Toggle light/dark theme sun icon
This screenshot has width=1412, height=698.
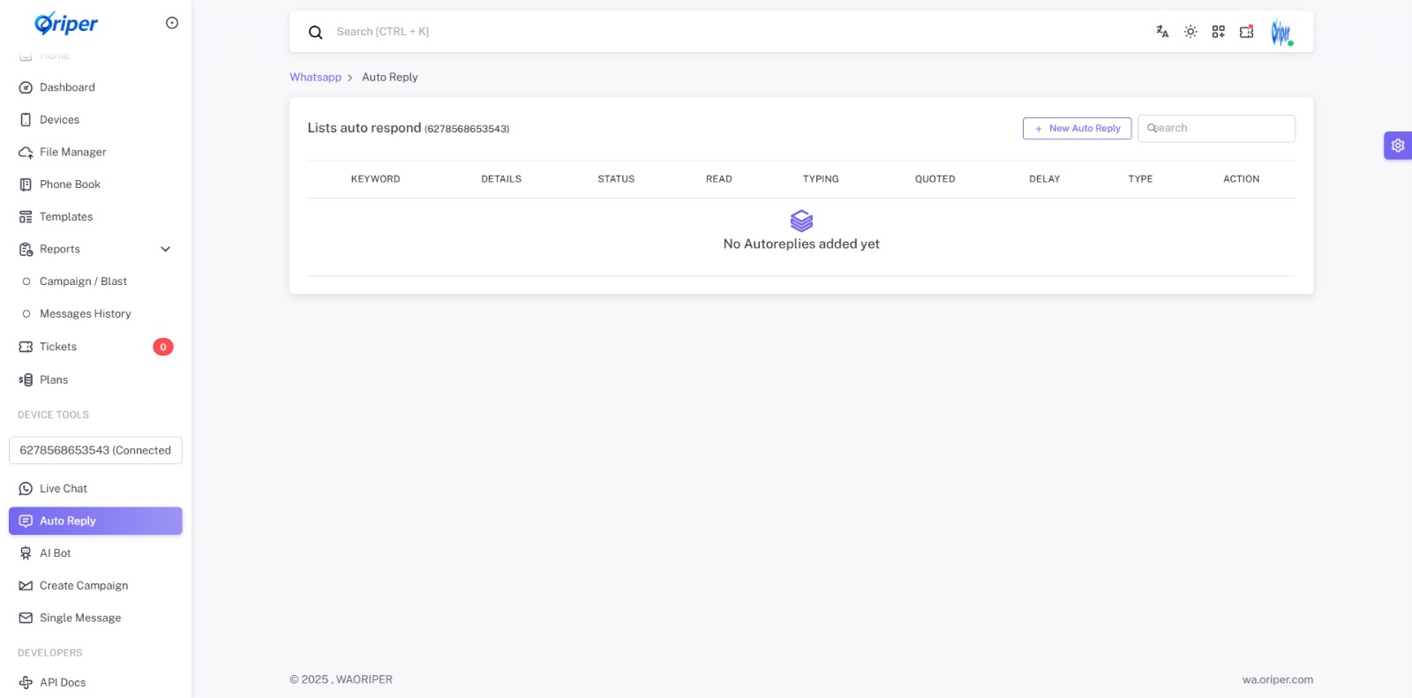tap(1190, 32)
